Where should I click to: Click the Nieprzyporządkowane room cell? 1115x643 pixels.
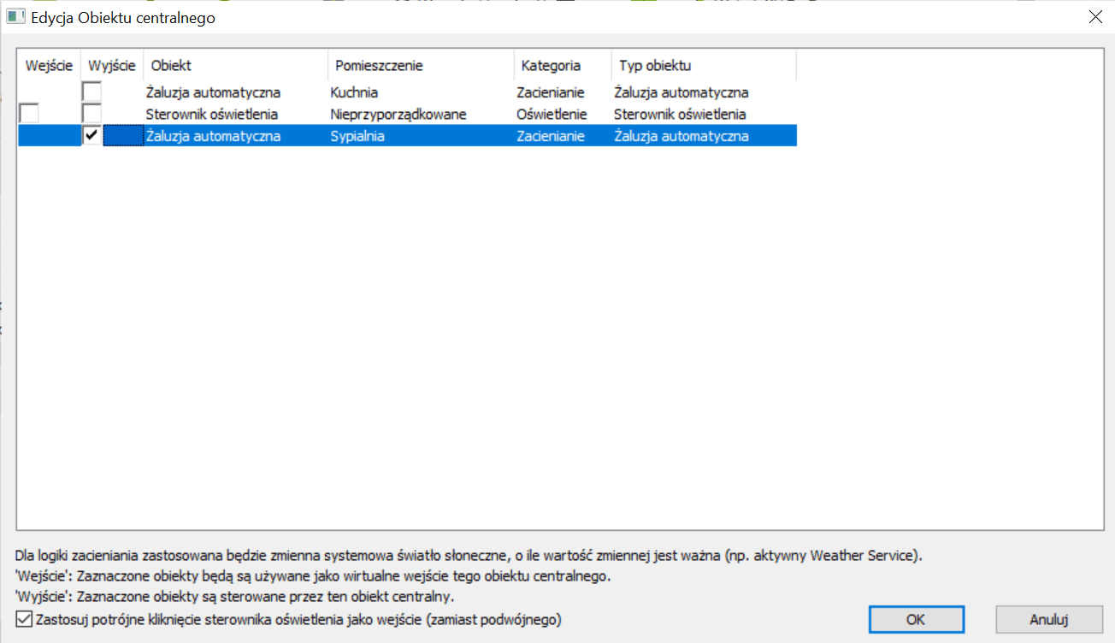point(398,115)
